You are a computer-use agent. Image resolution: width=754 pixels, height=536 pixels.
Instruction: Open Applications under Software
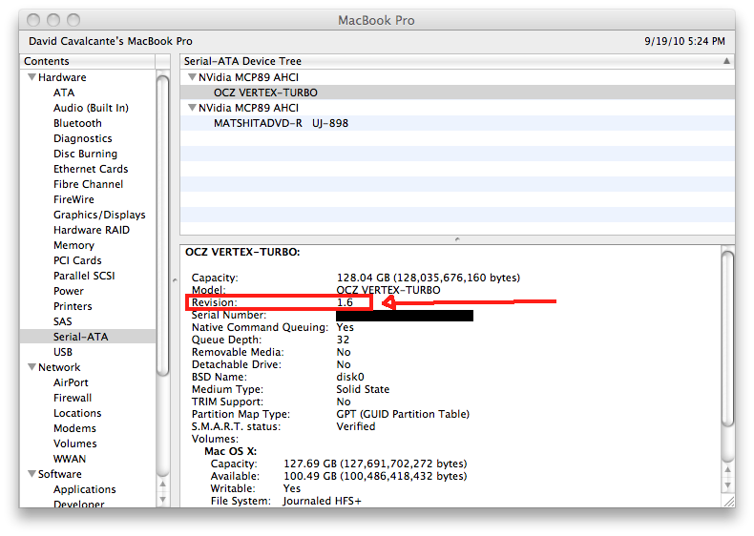[85, 489]
